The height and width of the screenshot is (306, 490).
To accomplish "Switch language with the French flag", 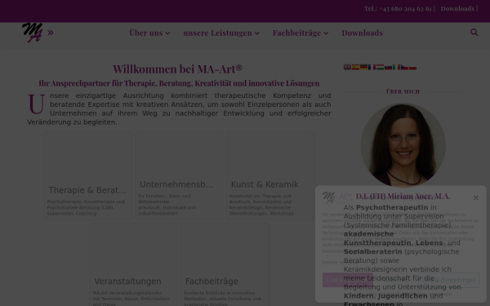I will [372, 67].
